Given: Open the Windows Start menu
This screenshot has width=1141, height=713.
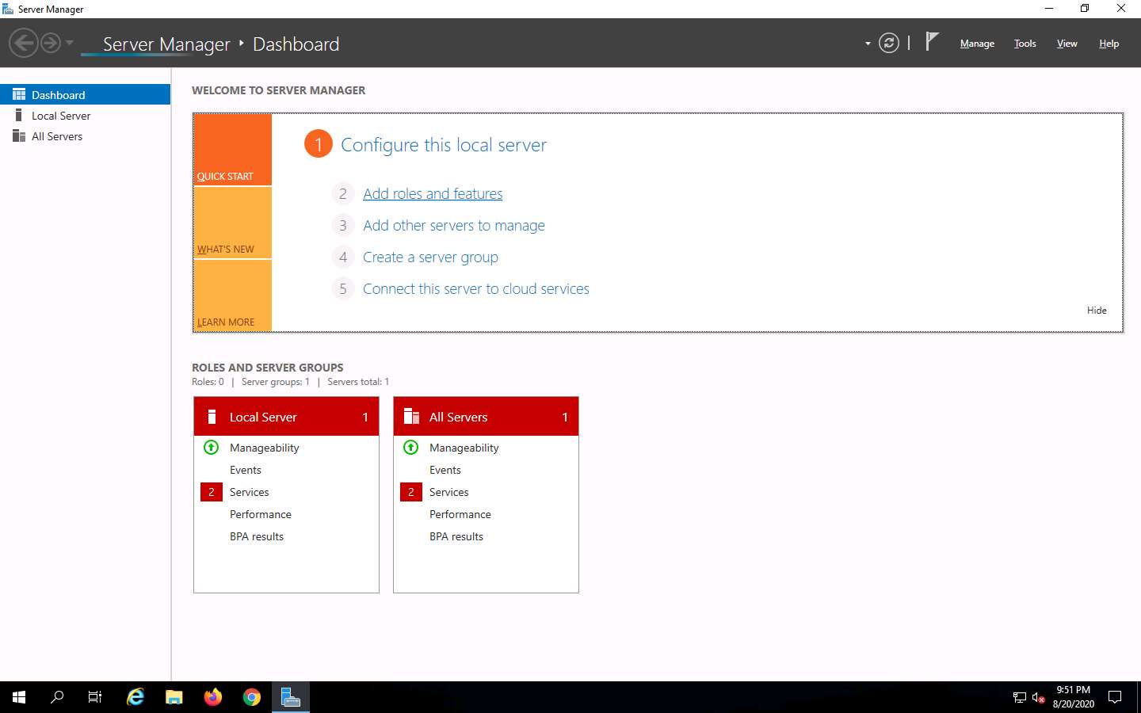Looking at the screenshot, I should click(19, 697).
